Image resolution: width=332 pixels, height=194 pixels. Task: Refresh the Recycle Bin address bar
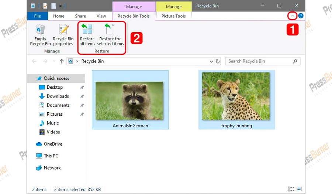click(218, 61)
